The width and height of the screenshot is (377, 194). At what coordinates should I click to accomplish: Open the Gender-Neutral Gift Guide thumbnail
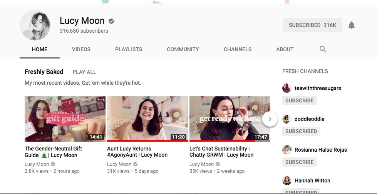[65, 119]
